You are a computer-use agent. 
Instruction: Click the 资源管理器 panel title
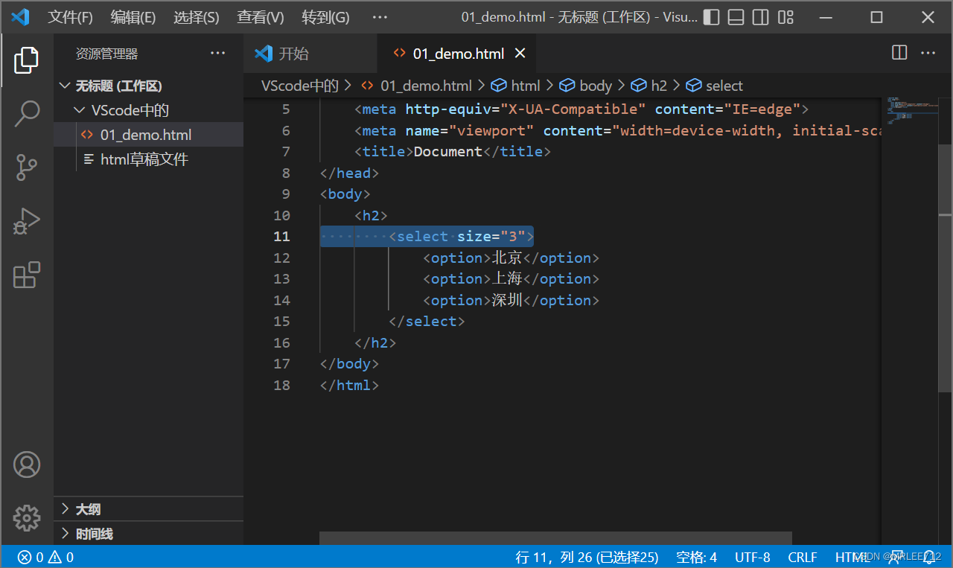(106, 54)
